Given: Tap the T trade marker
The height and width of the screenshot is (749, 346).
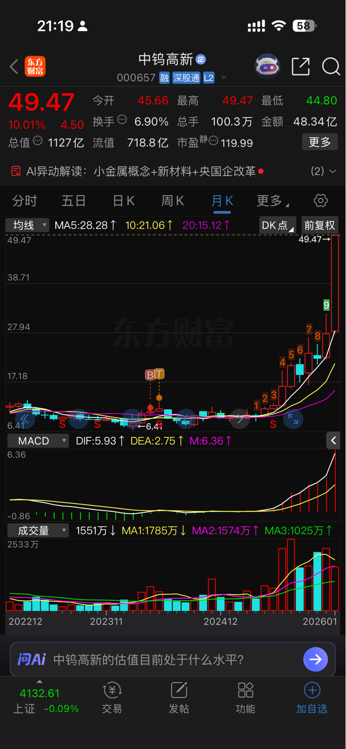Looking at the screenshot, I should pos(159,374).
